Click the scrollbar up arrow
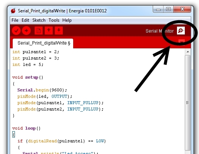The image size is (199, 154). tap(188, 52)
